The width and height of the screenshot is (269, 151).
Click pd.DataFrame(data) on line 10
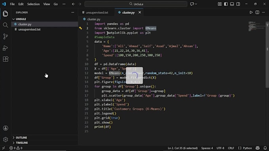pyautogui.click(x=120, y=64)
